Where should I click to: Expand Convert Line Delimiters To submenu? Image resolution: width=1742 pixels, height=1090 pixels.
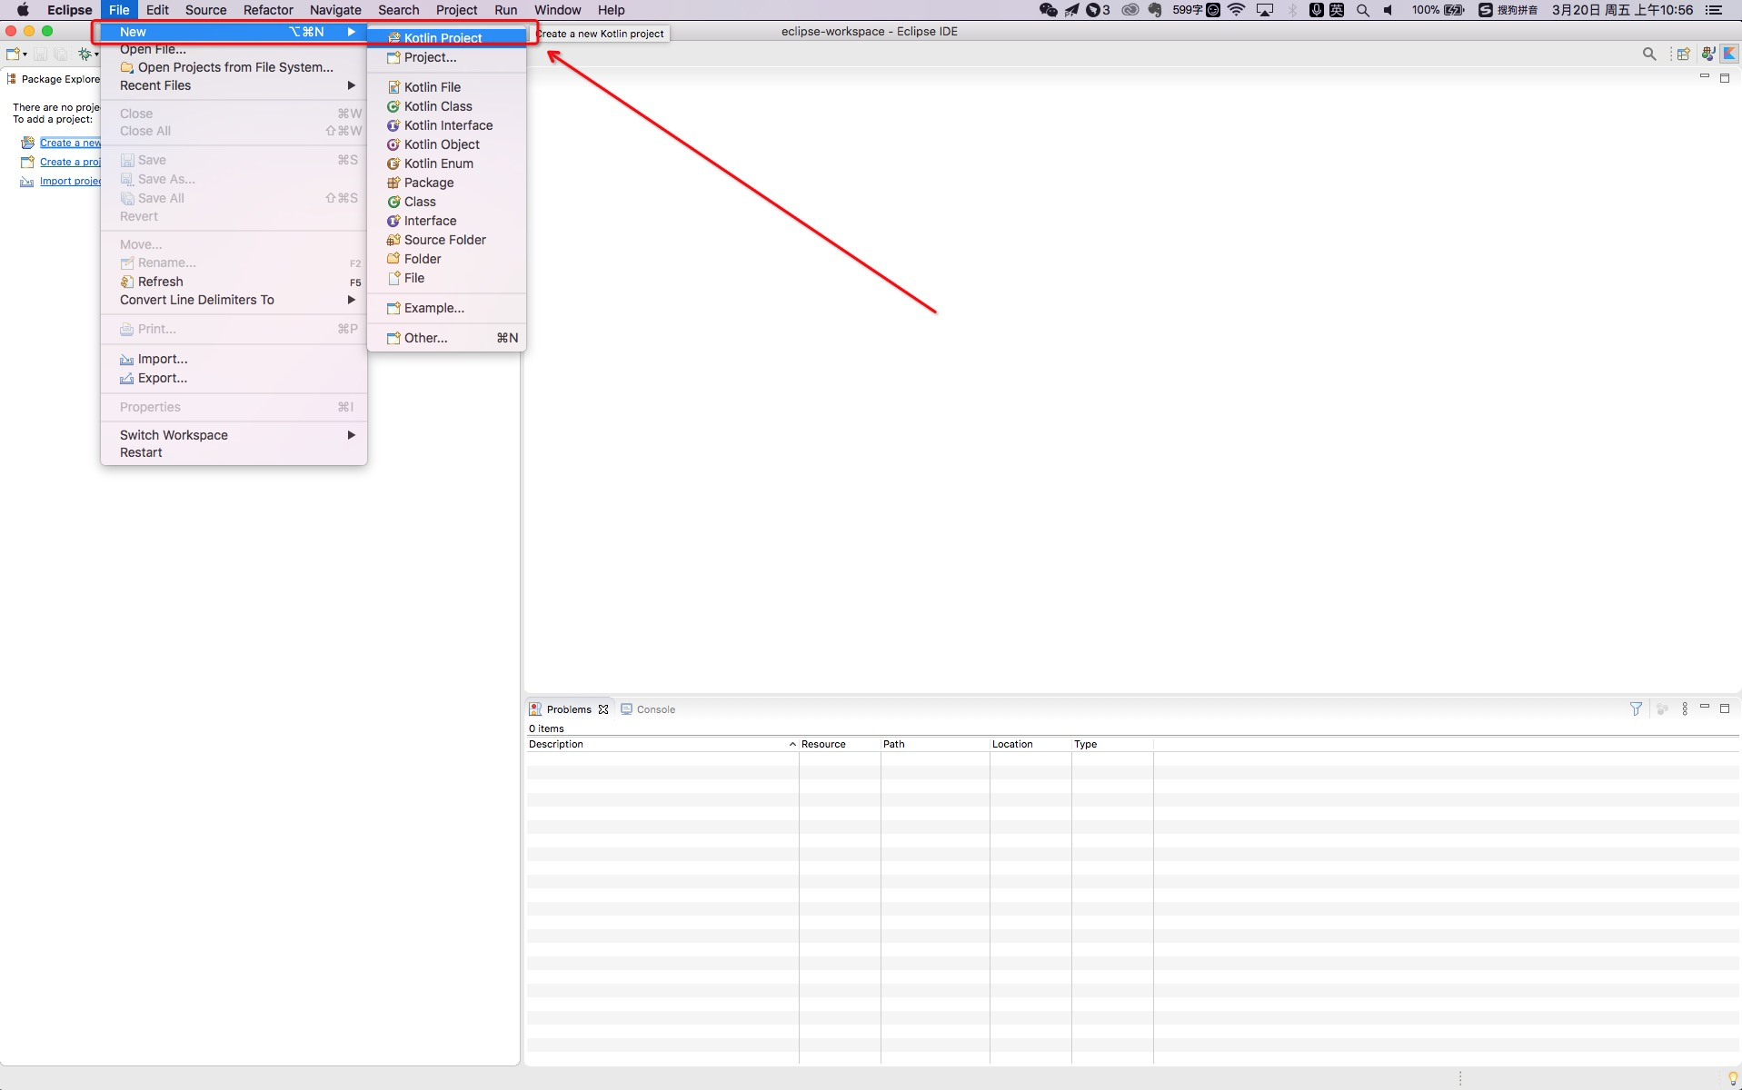tap(234, 300)
